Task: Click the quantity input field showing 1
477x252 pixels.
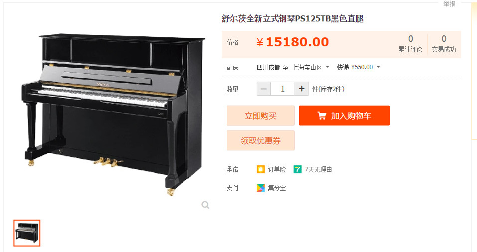Action: pyautogui.click(x=283, y=89)
